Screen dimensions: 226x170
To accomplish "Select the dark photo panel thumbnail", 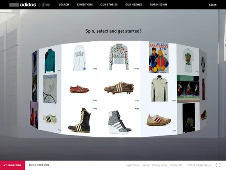I will [188, 118].
